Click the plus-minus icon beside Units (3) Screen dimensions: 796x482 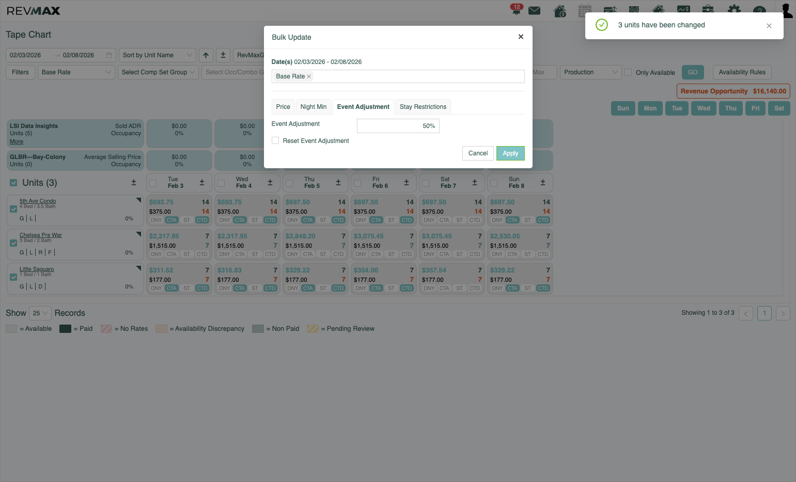point(134,183)
